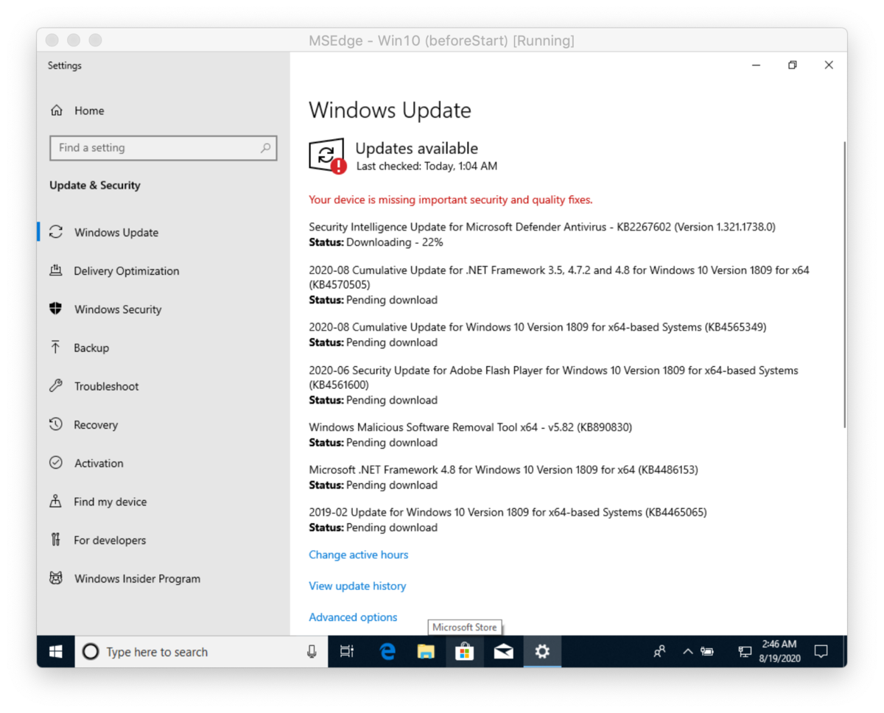Viewport: 884px width, 713px height.
Task: Open the Windows Start menu
Action: [x=56, y=652]
